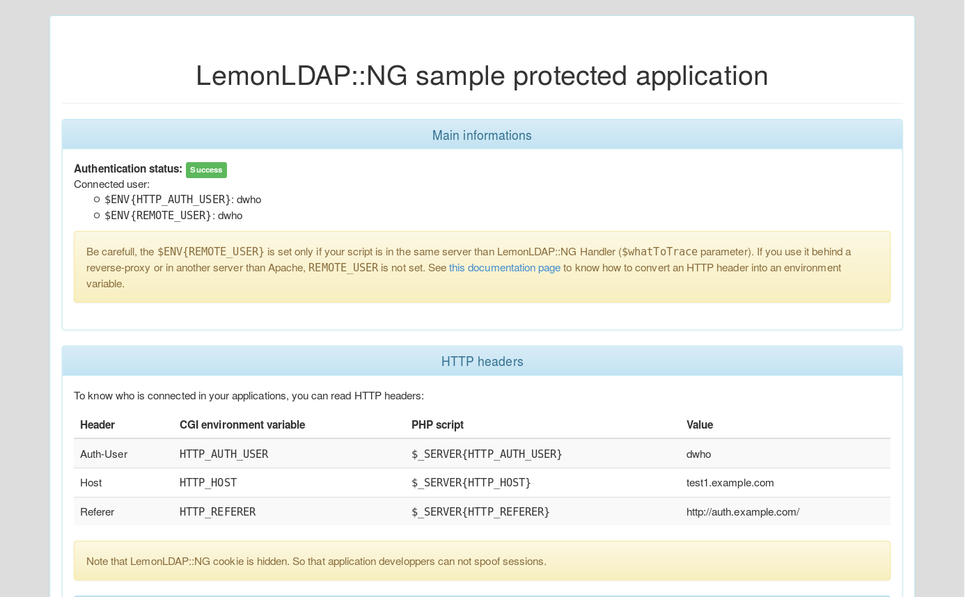Select the "$ENV{HTTP_AUTH_USER}: dwho" list item

click(183, 200)
